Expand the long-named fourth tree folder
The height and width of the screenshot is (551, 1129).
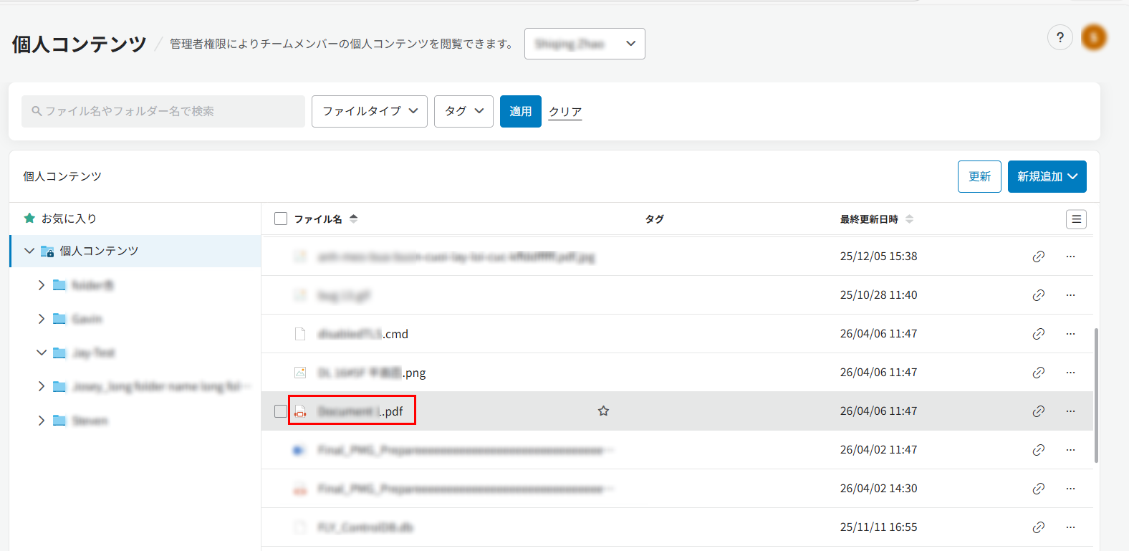41,386
